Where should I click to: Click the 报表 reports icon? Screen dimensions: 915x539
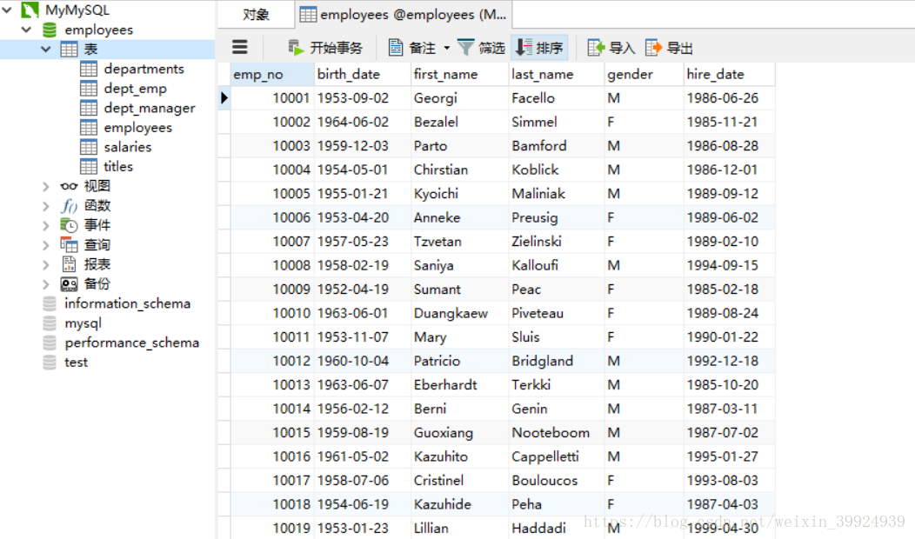pyautogui.click(x=69, y=264)
